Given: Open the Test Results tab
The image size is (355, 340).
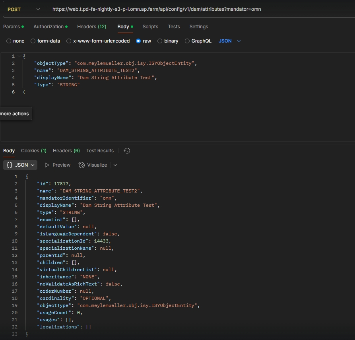Looking at the screenshot, I should [100, 151].
